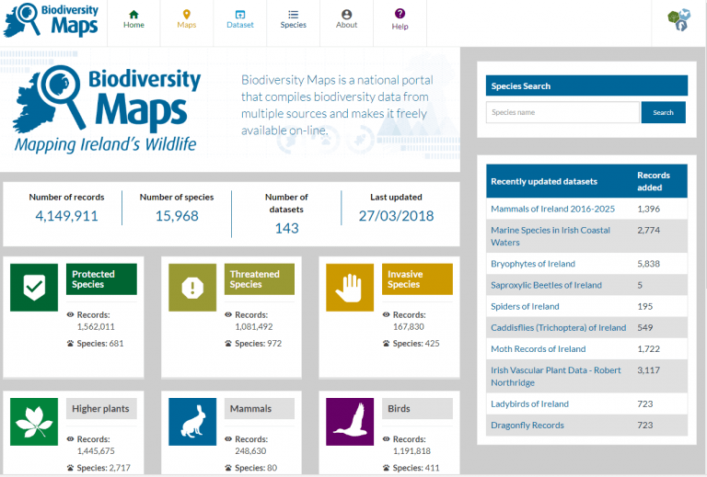Click the Biodiversity Maps logo in header
Viewport: 707px width, 477px height.
point(51,20)
